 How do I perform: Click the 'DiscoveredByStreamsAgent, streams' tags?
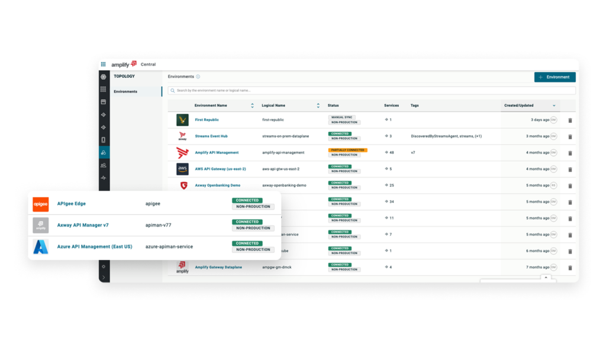pyautogui.click(x=446, y=136)
